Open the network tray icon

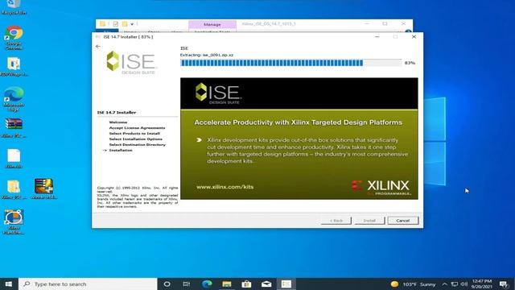pos(455,284)
